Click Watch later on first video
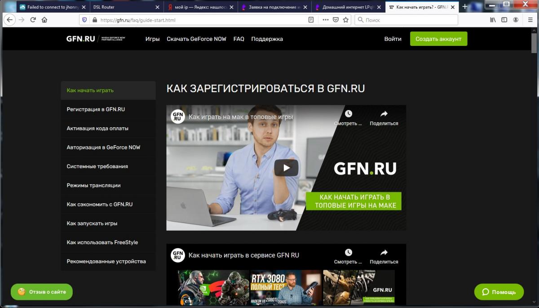The width and height of the screenshot is (539, 308). 348,118
